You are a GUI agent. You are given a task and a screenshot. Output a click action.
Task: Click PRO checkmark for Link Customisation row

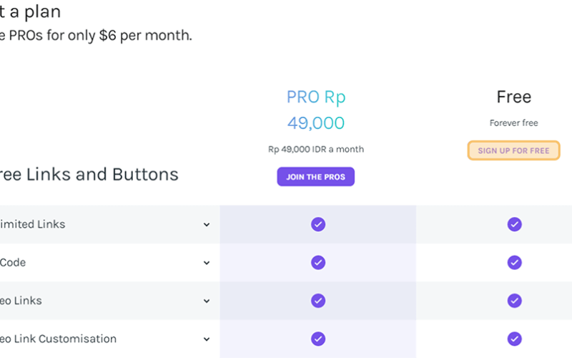pyautogui.click(x=317, y=339)
